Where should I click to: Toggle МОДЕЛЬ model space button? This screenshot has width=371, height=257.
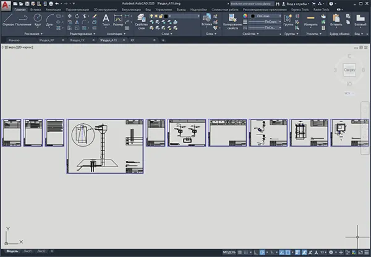coord(229,252)
